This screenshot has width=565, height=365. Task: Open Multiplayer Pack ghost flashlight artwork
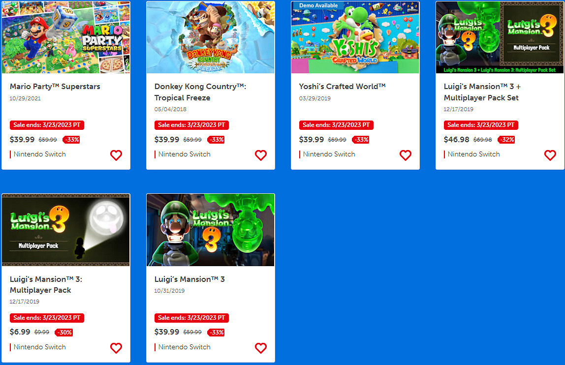(x=66, y=230)
